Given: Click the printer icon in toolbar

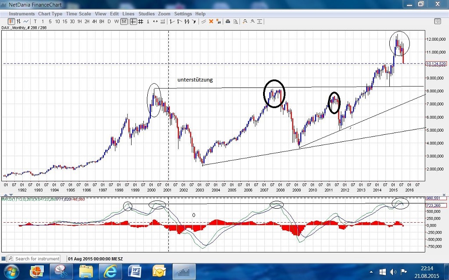Looking at the screenshot, I should pyautogui.click(x=228, y=21).
